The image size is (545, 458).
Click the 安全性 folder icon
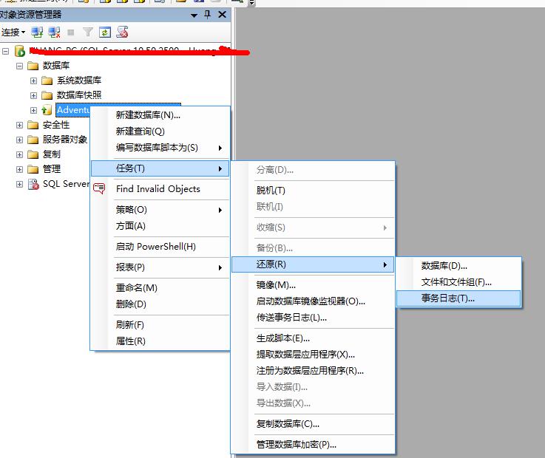pos(33,125)
